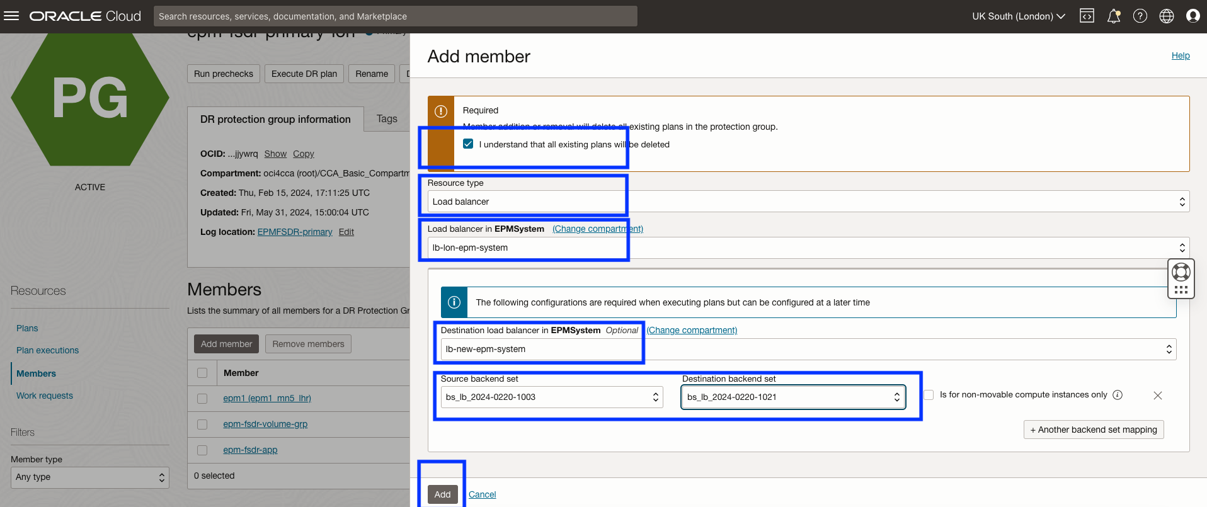The image size is (1207, 507).
Task: Click the Remove members button
Action: pos(308,344)
